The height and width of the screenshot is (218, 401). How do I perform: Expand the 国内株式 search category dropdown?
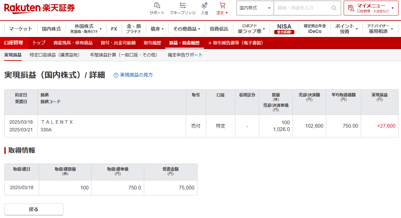click(255, 8)
